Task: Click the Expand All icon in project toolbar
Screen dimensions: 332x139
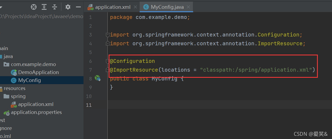Action: pyautogui.click(x=44, y=7)
